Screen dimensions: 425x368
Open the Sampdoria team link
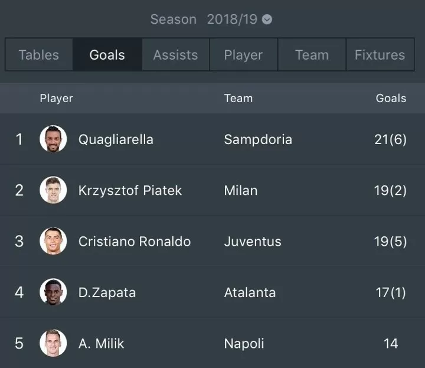(x=258, y=139)
